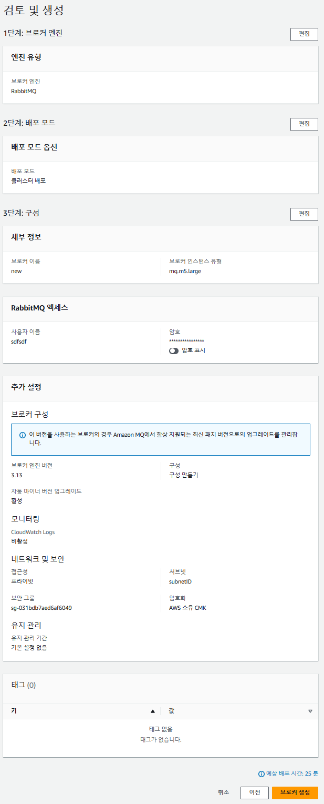Edit step 2 배포 모드
This screenshot has width=324, height=804.
pyautogui.click(x=304, y=124)
